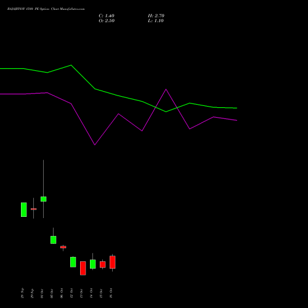Click the low value L: 1.10

pyautogui.click(x=156, y=21)
